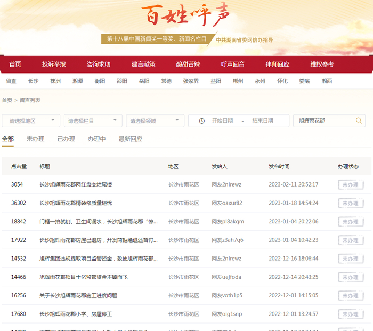Open post 长沙旭辉雨花郡精装修质量堪忧
The image size is (373, 331).
click(76, 203)
